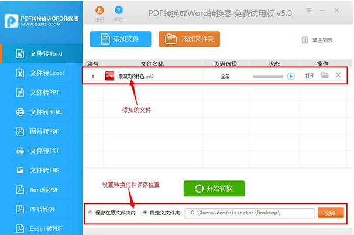
Task: Select 保存在原文件夹内 radio button
Action: tap(90, 212)
